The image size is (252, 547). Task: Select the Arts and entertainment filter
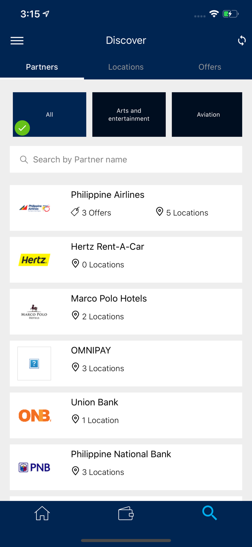pyautogui.click(x=129, y=114)
